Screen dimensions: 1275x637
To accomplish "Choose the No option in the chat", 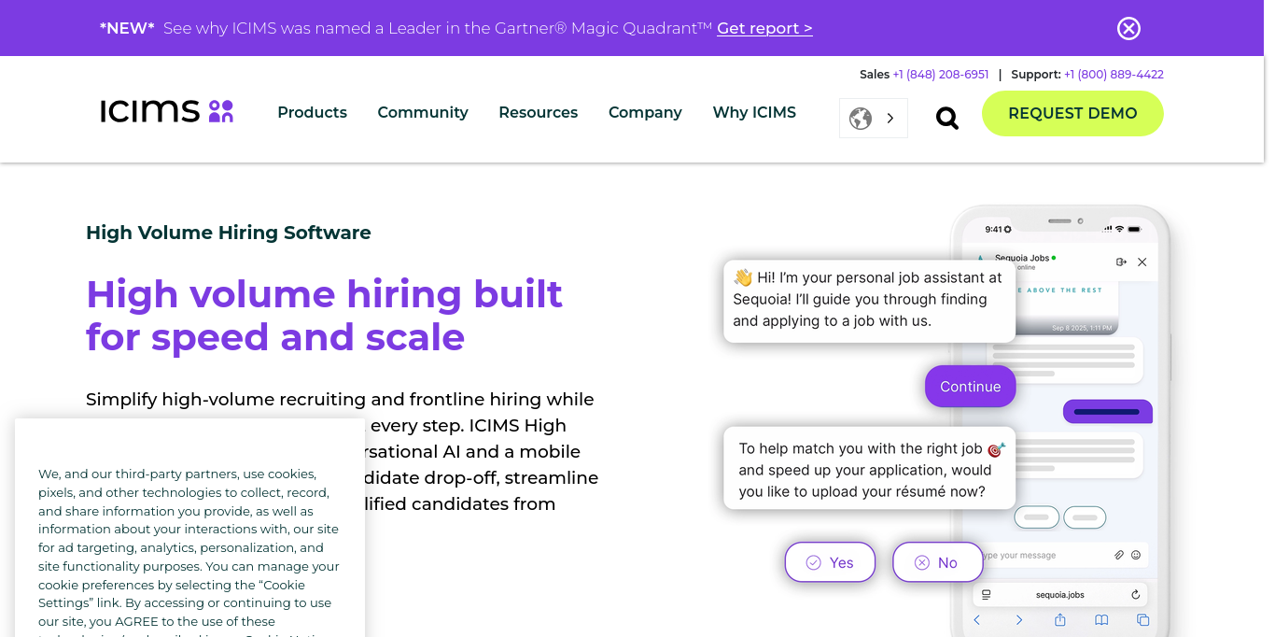I will pos(937,562).
